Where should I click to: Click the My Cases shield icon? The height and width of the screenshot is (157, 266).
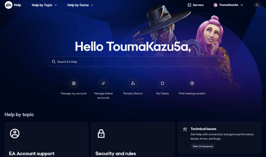point(162,83)
